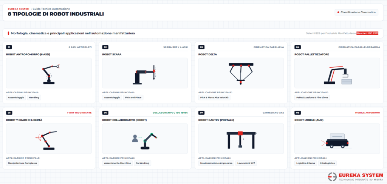Screen dimensions: 387x184
Task: Click the number badge 06
Action: click(105, 113)
